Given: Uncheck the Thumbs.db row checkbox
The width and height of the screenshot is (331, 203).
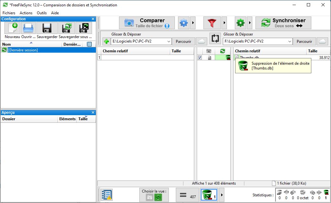Looking at the screenshot, I should click(200, 58).
